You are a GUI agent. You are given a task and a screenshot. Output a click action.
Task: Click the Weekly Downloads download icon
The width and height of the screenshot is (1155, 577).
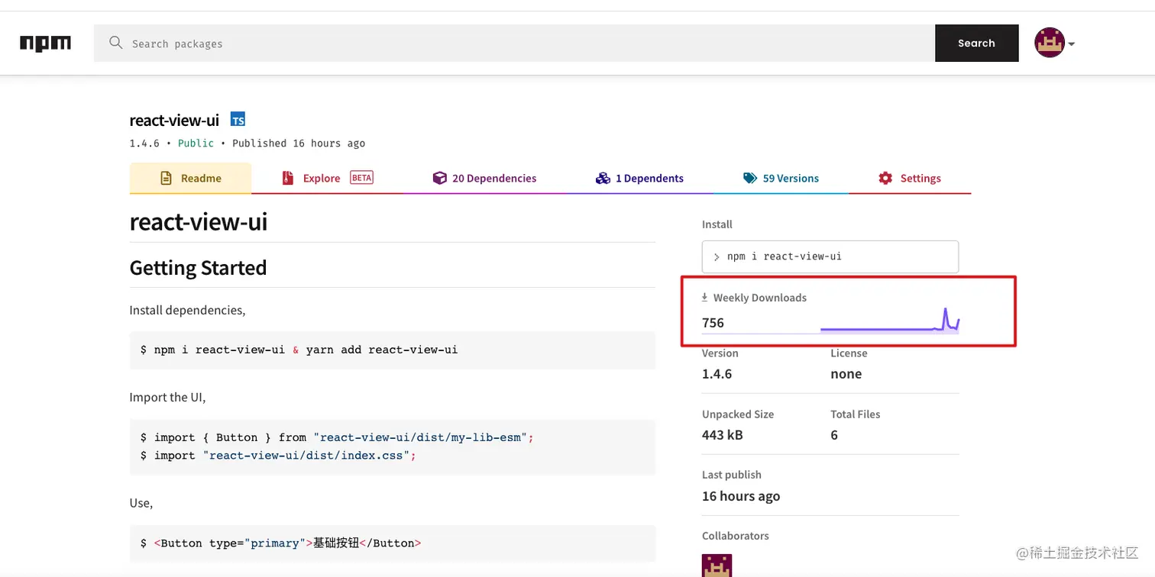(705, 298)
